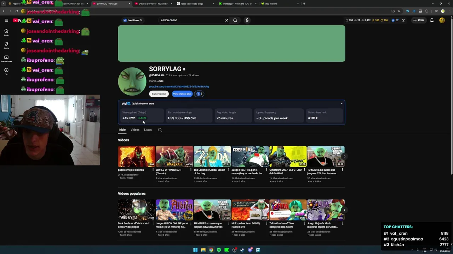Bookmark this page with the star icon
This screenshot has height=254, width=453.
399,11
